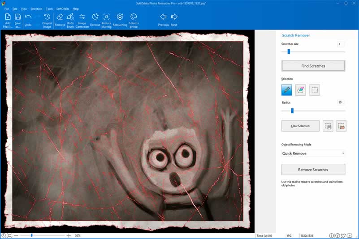Image resolution: width=359 pixels, height=239 pixels.
Task: Open the Reduce blurring tool
Action: pos(107,20)
